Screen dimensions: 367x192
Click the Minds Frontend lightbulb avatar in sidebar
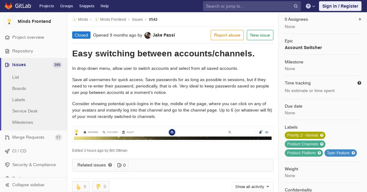(x=9, y=21)
